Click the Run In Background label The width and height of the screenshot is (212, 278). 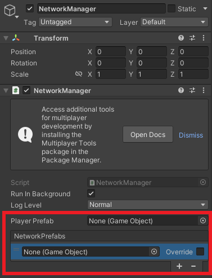[x=40, y=194]
